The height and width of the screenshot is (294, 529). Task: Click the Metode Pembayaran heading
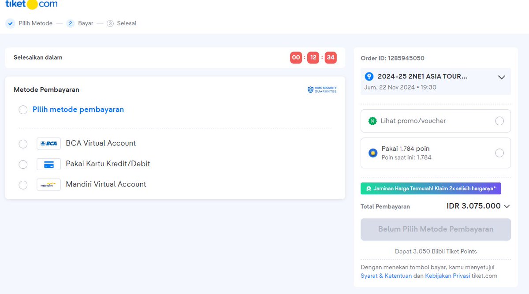coord(46,89)
